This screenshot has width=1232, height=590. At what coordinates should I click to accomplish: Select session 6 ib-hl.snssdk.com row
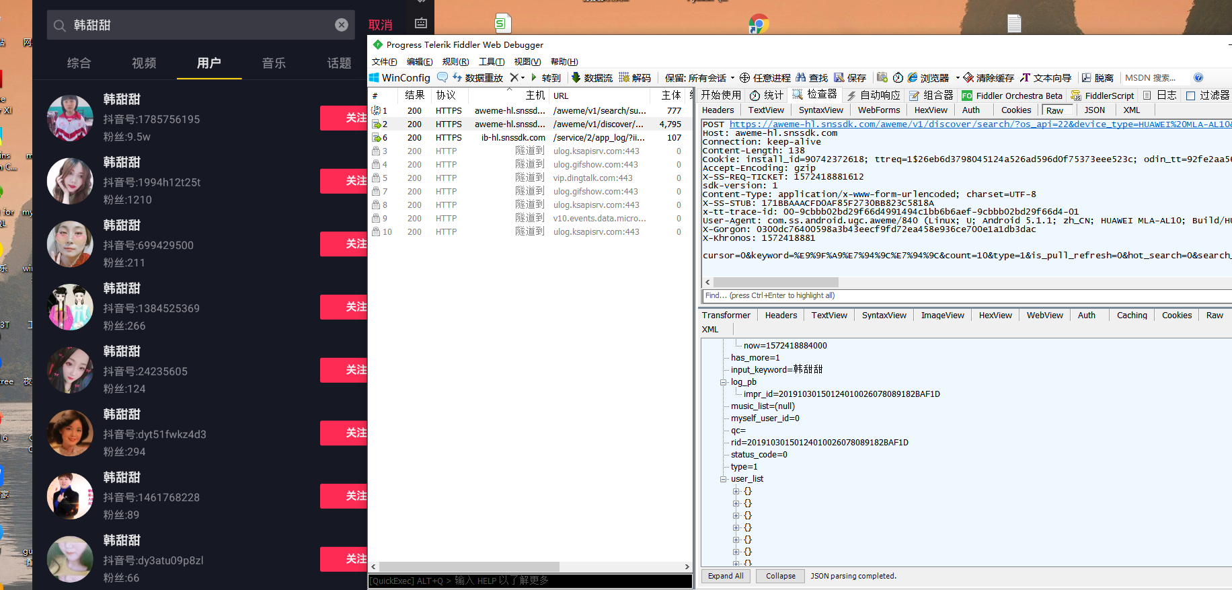pyautogui.click(x=529, y=137)
